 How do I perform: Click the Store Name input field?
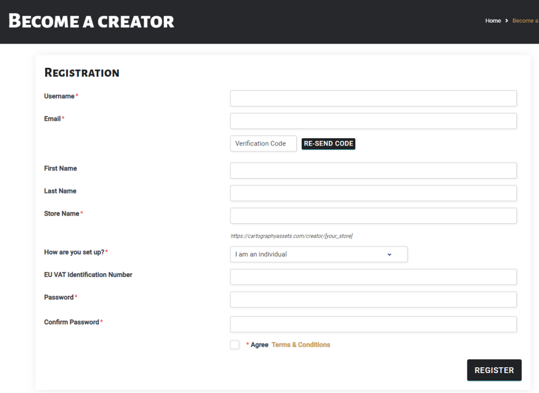point(373,216)
